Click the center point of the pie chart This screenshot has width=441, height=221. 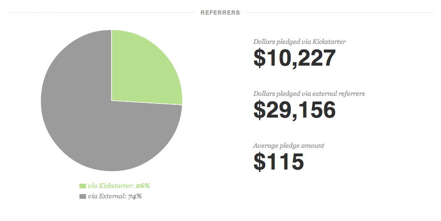coord(112,100)
